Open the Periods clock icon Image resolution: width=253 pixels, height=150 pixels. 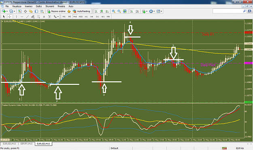point(151,11)
